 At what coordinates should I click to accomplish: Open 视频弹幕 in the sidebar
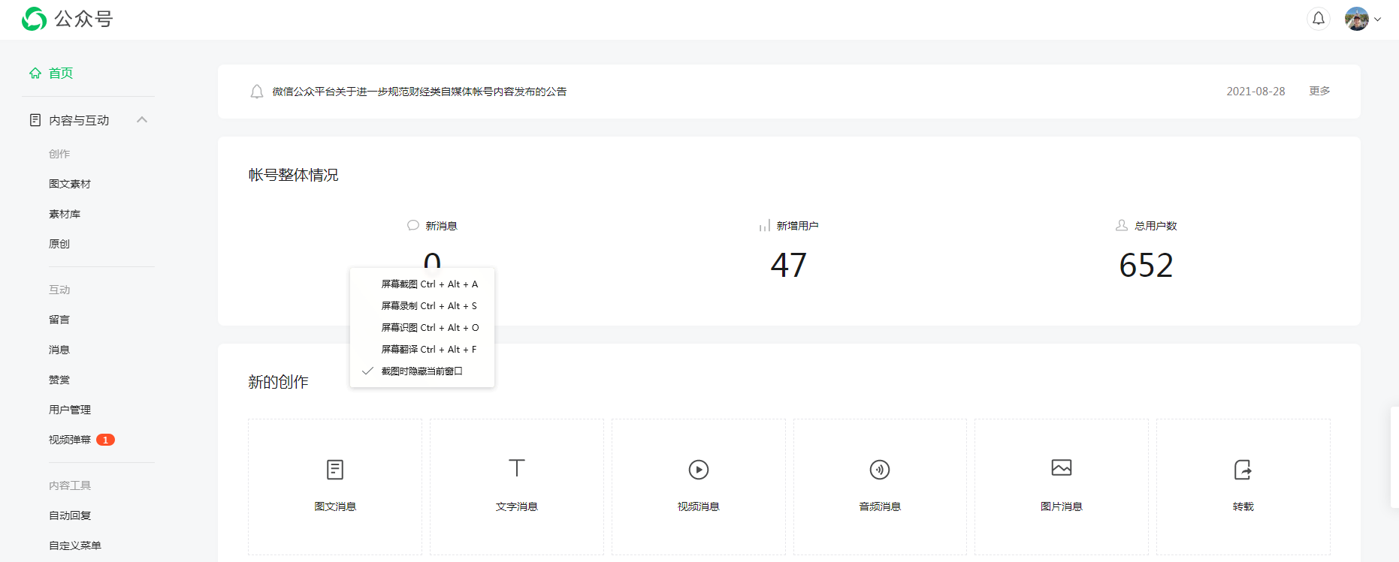pos(70,440)
